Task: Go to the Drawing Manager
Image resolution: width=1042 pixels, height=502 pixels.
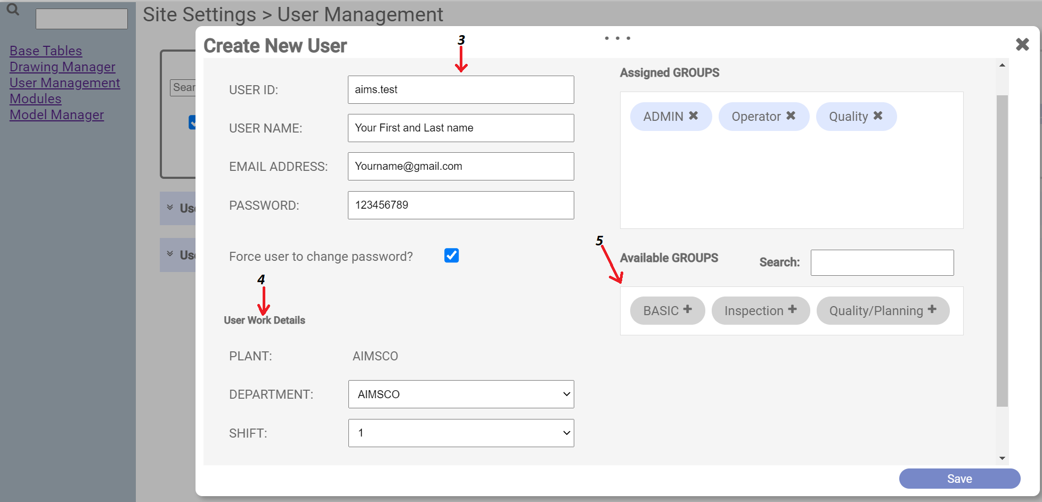Action: coord(62,67)
